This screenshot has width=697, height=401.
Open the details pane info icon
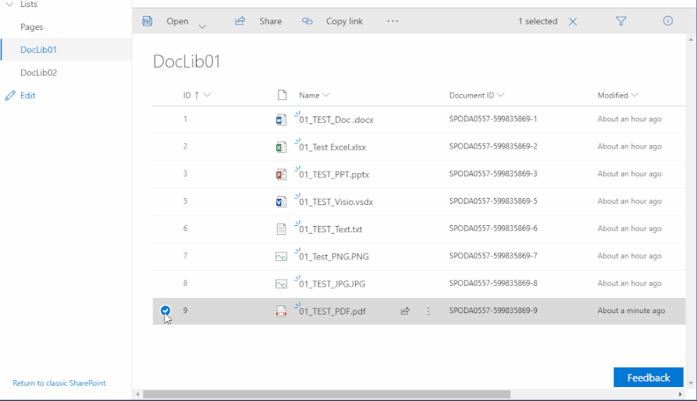(668, 21)
